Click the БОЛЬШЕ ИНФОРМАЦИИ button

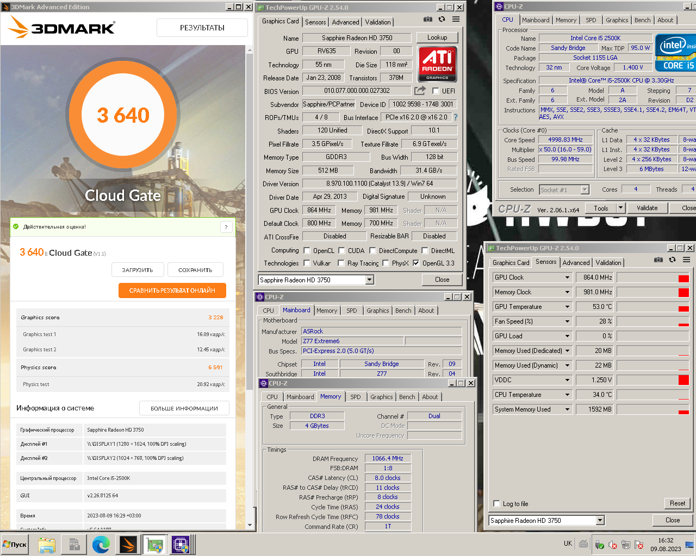184,408
